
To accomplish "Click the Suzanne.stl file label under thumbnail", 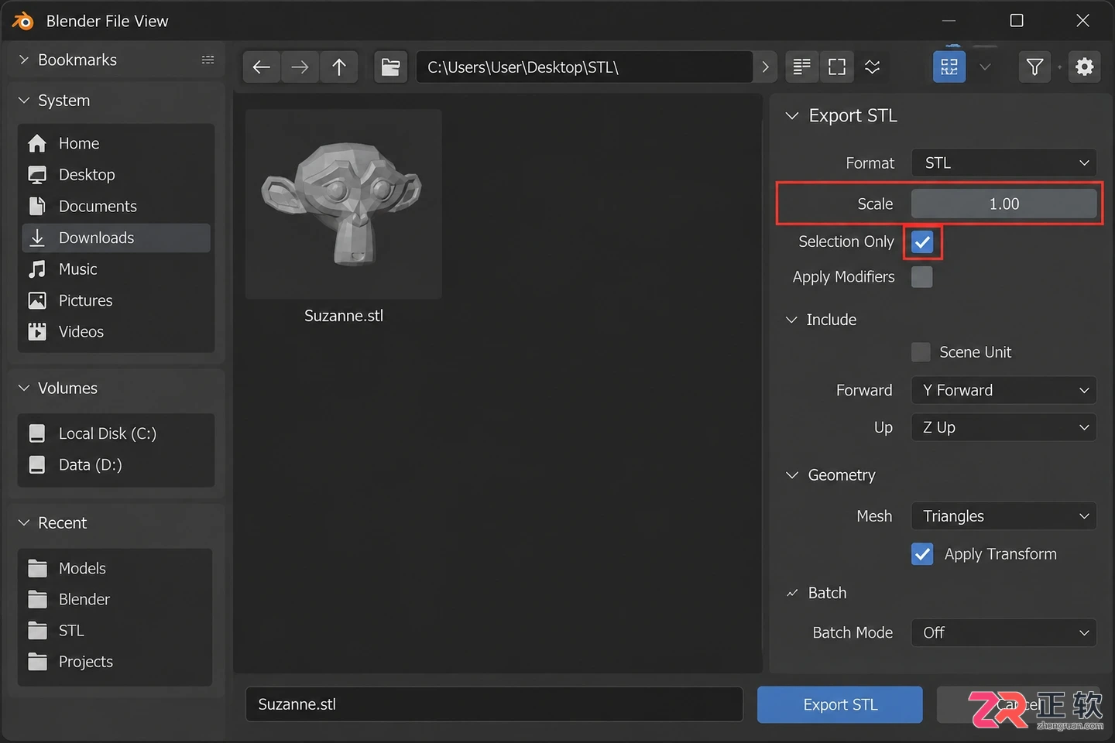I will [x=344, y=316].
